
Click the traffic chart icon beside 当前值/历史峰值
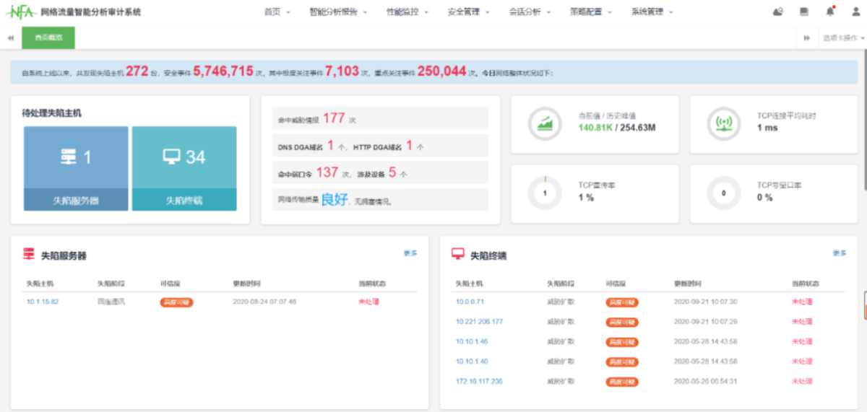pos(544,124)
